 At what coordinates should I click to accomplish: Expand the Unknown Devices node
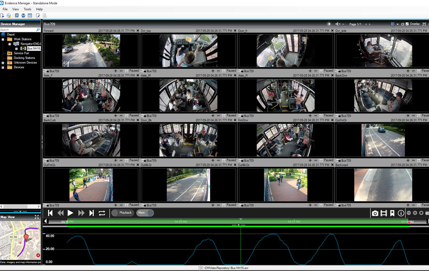(3, 63)
